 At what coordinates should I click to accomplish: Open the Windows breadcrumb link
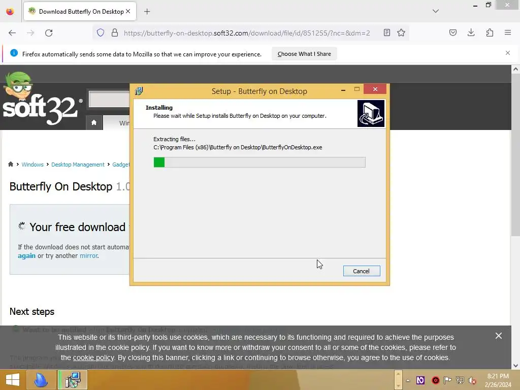pos(32,165)
